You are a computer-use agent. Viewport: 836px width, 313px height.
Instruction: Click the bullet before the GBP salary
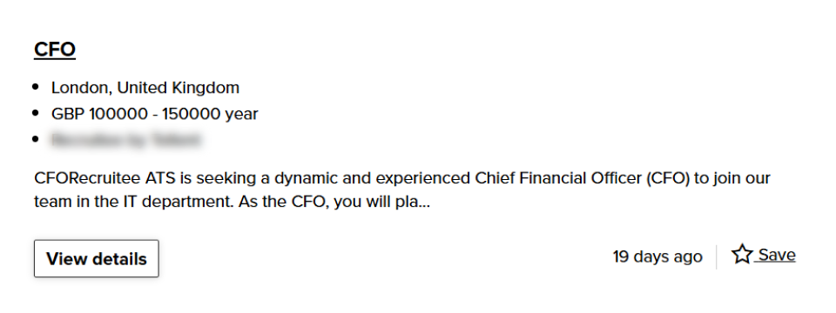point(36,113)
